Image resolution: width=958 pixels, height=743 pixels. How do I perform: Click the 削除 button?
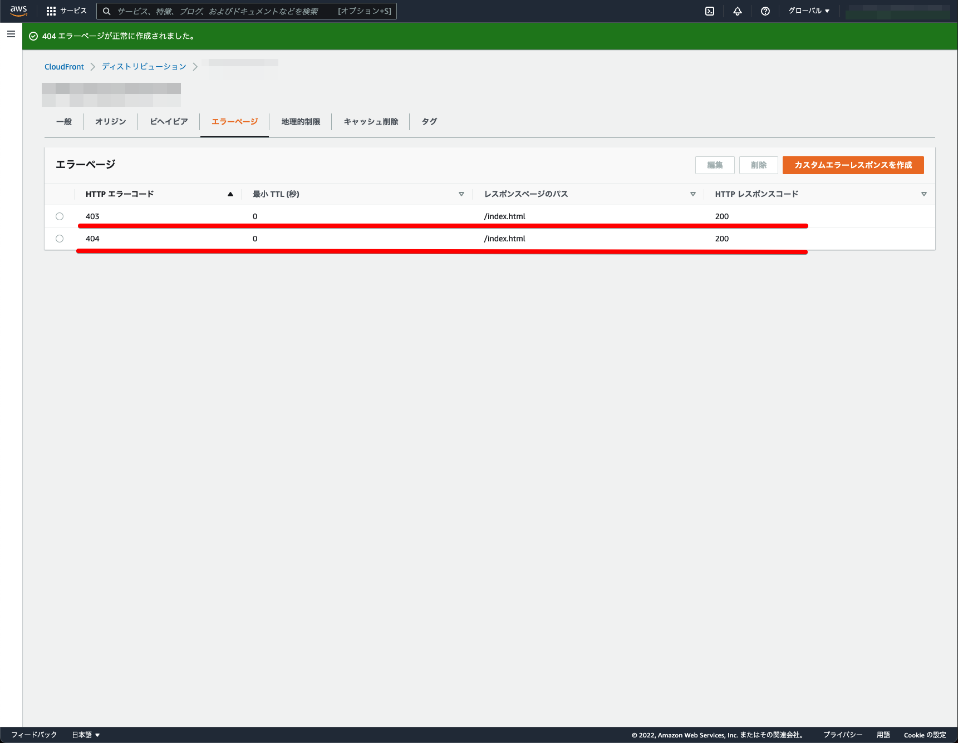[x=759, y=165]
